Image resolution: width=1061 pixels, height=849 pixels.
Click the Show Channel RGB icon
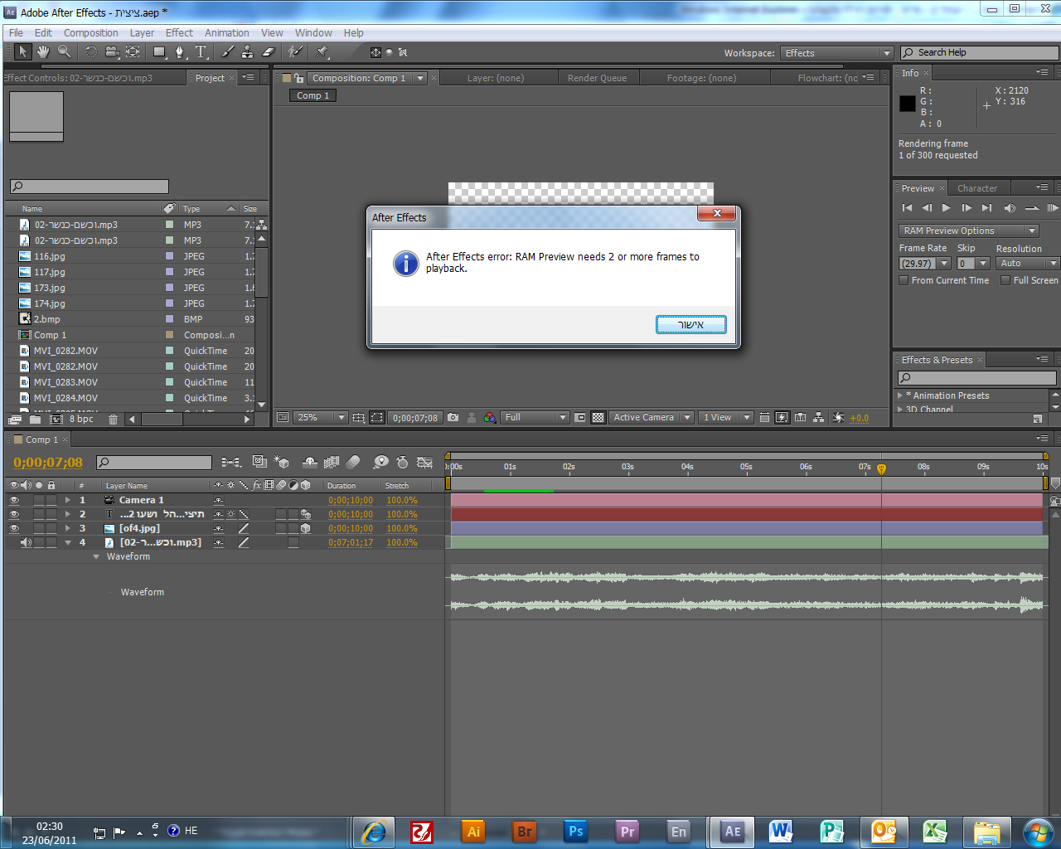click(490, 418)
